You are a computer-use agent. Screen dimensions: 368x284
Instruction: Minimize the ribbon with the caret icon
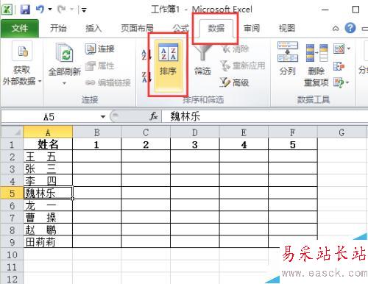click(x=336, y=29)
